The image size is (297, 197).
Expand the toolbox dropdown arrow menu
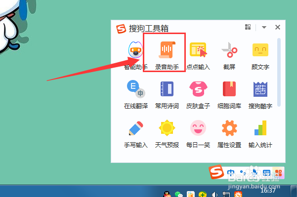264,27
